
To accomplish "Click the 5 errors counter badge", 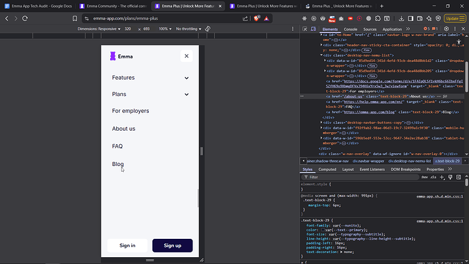I will click(x=427, y=29).
